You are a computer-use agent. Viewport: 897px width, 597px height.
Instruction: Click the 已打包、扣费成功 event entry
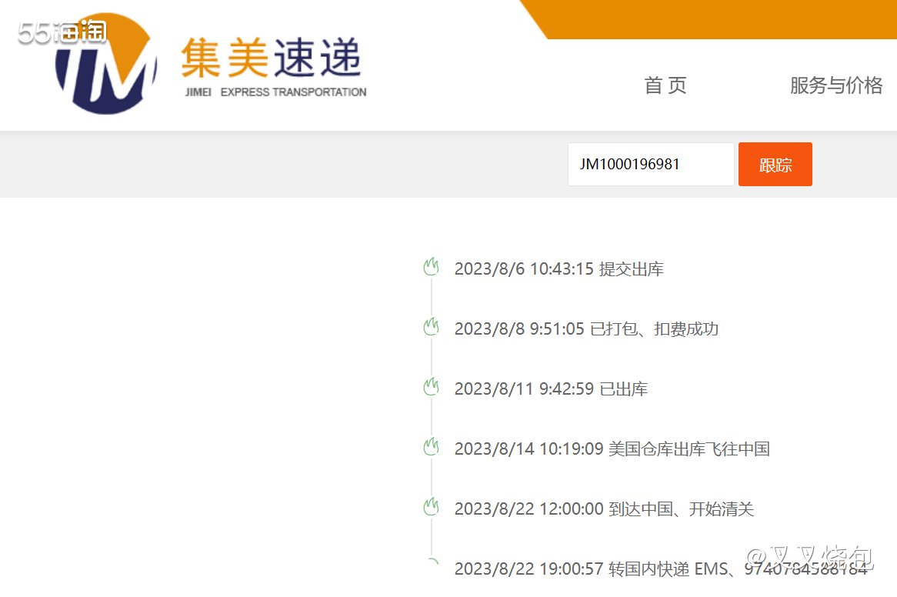click(587, 329)
